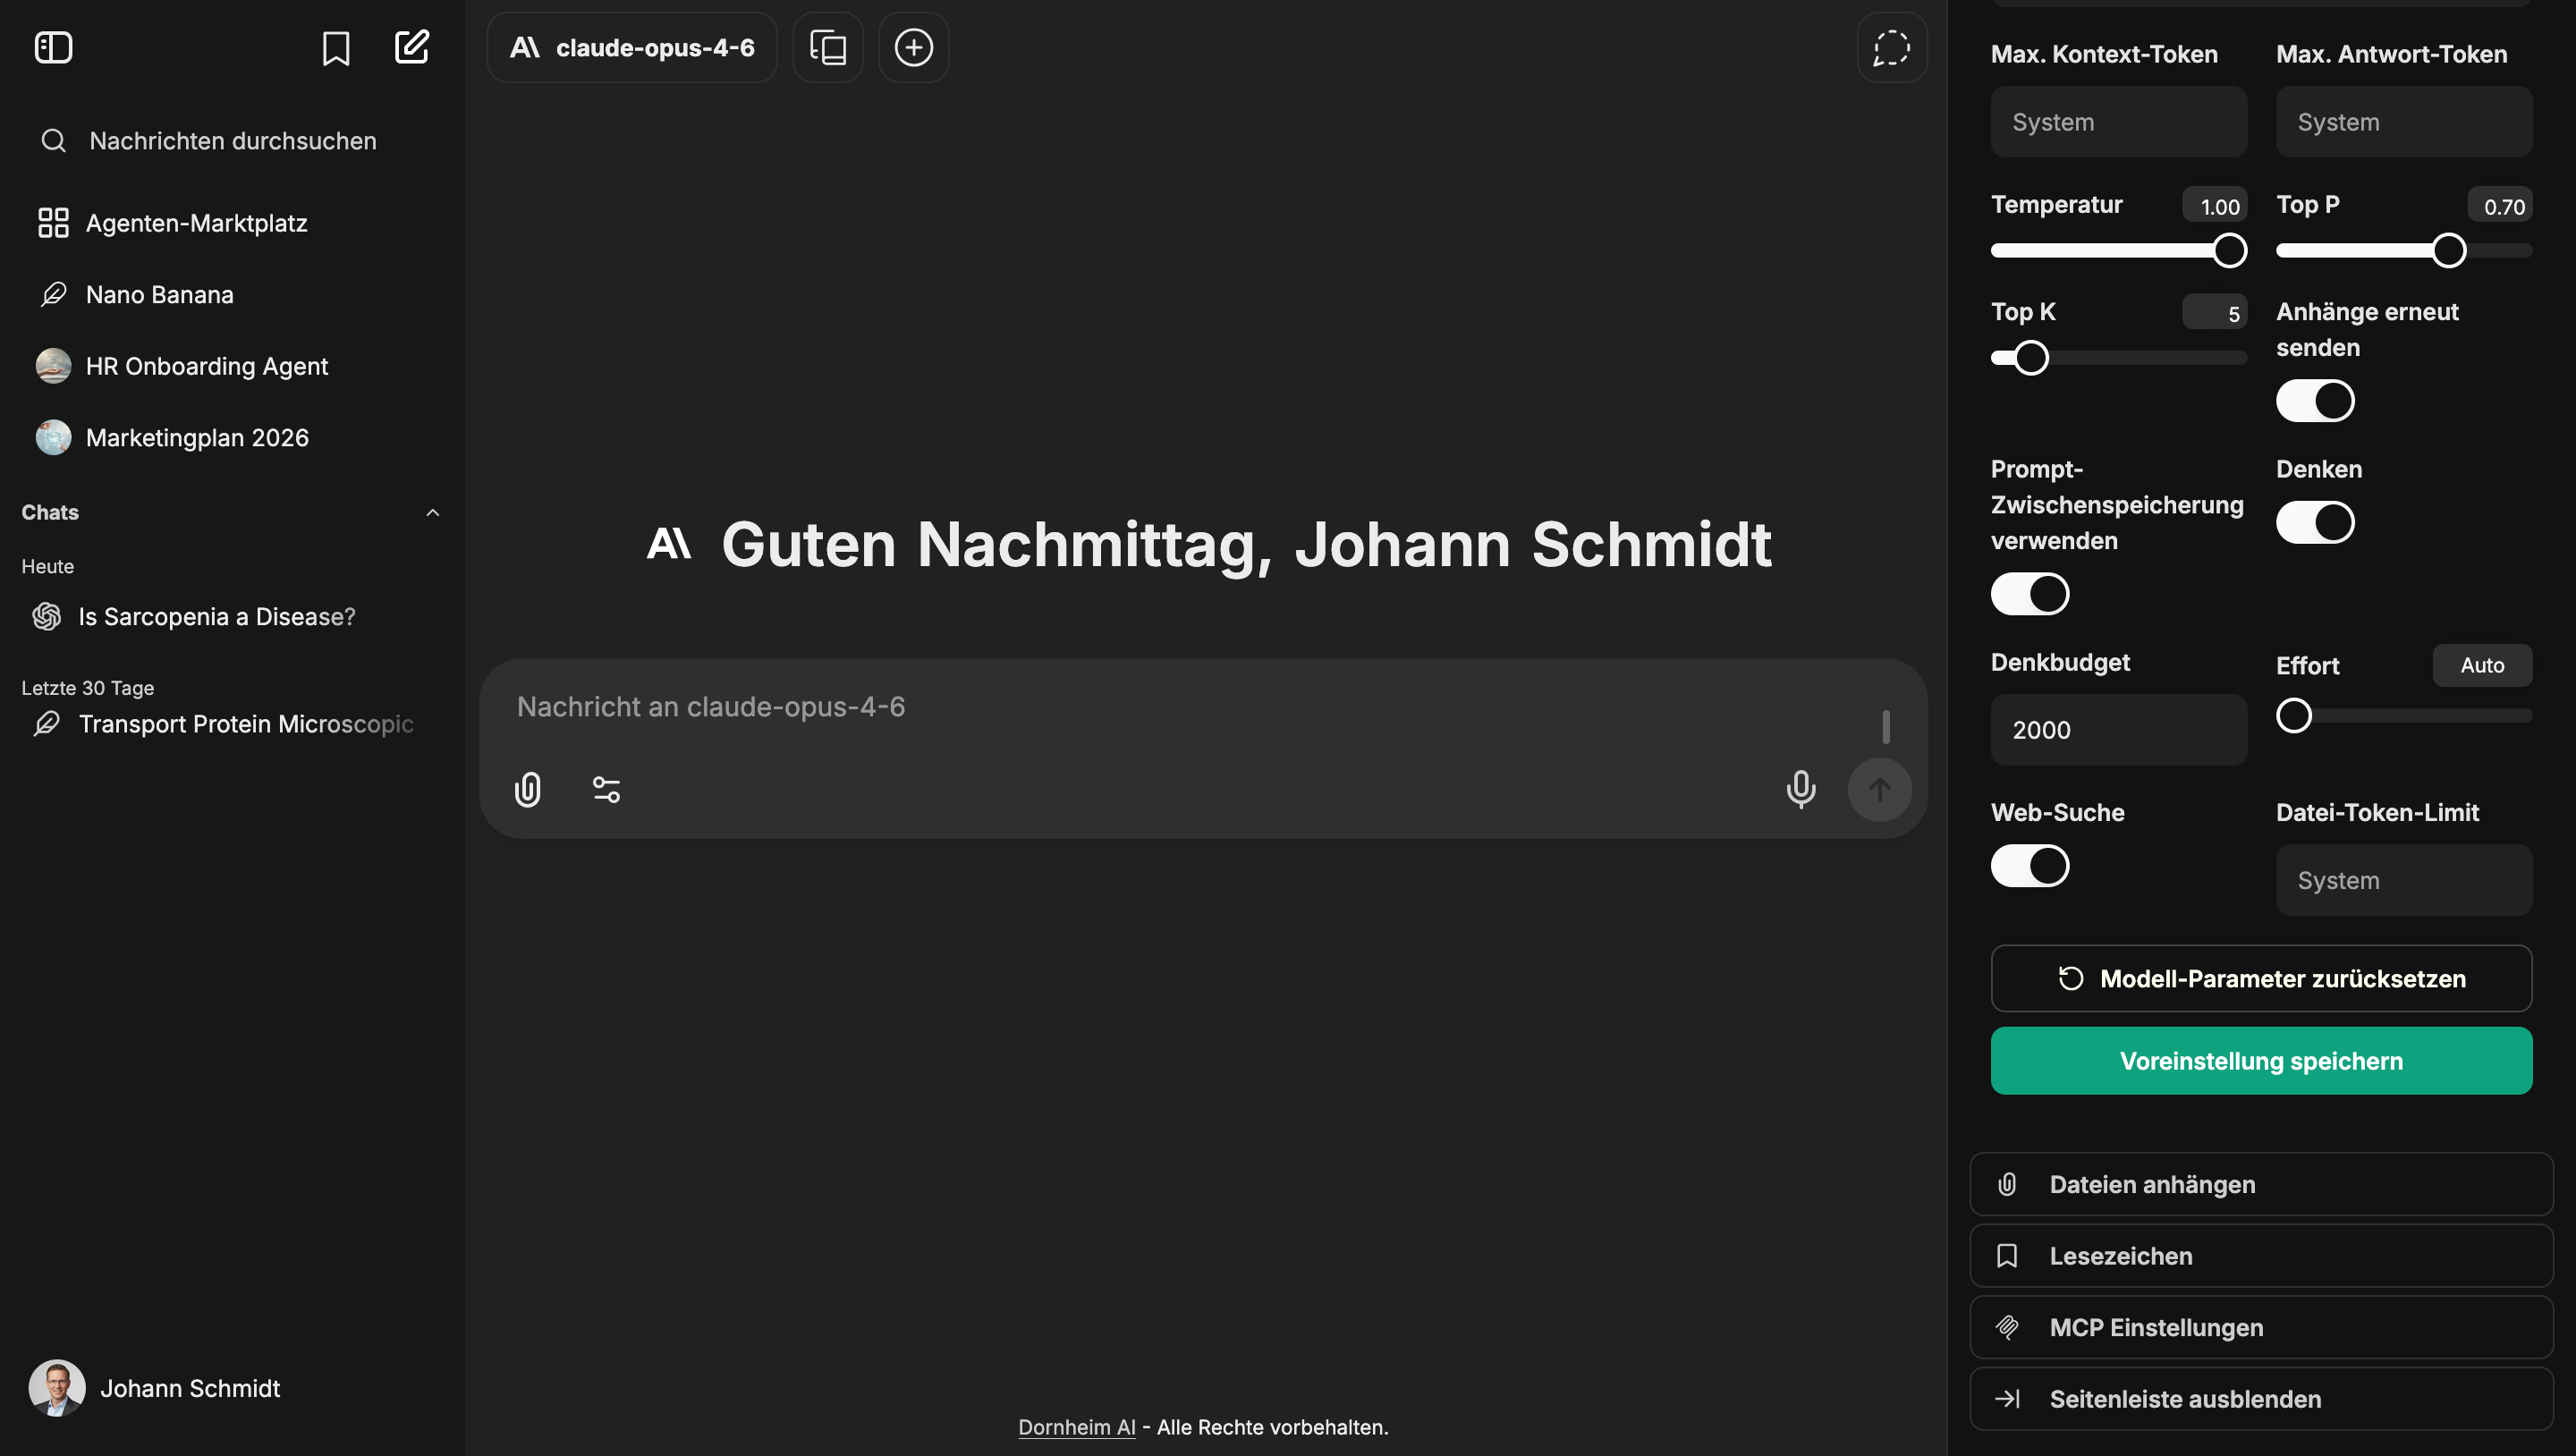Click the message input field
2576x1456 pixels.
1100,707
